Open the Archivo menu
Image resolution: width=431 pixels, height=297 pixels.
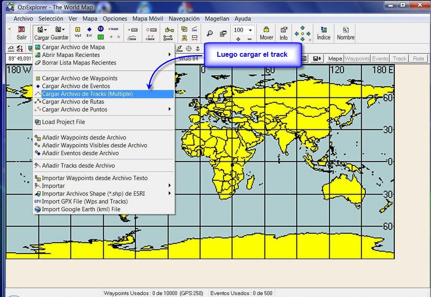click(24, 19)
